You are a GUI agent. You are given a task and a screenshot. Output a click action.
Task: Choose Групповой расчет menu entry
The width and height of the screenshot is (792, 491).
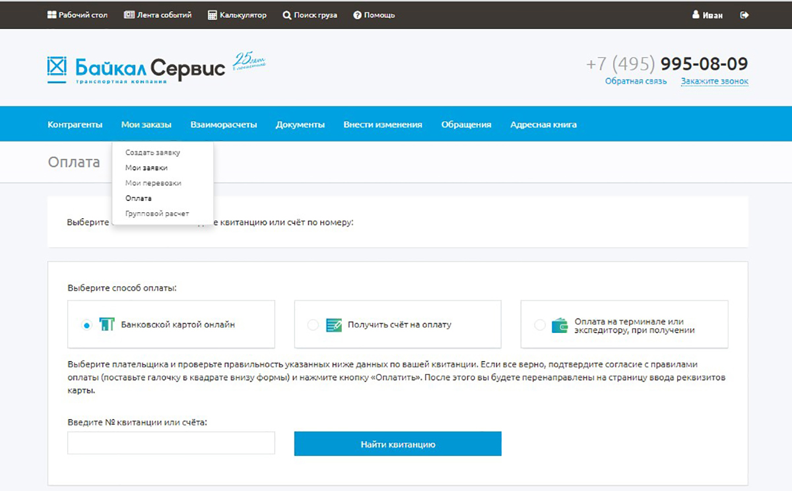(x=157, y=214)
